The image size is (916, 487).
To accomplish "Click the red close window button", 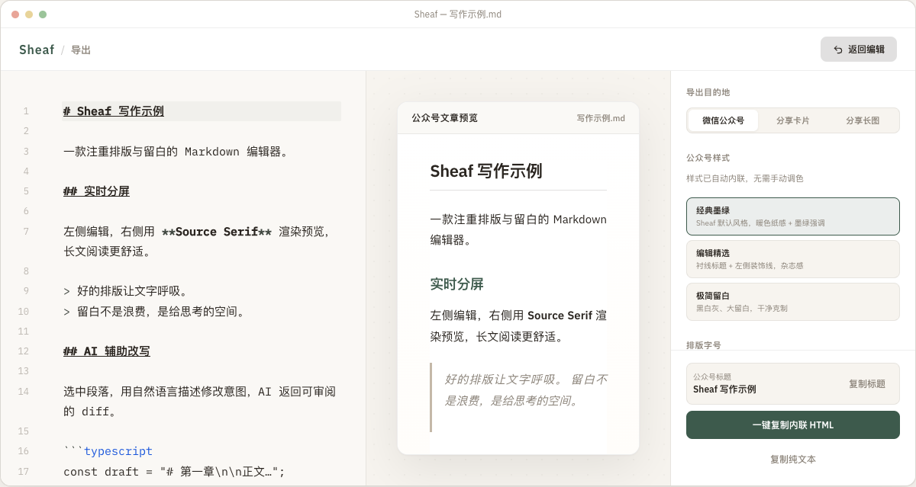I will tap(15, 14).
